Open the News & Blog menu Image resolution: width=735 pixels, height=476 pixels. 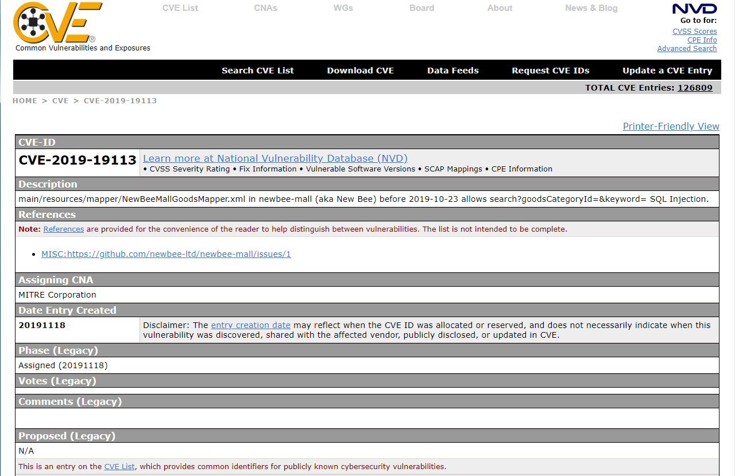coord(591,8)
